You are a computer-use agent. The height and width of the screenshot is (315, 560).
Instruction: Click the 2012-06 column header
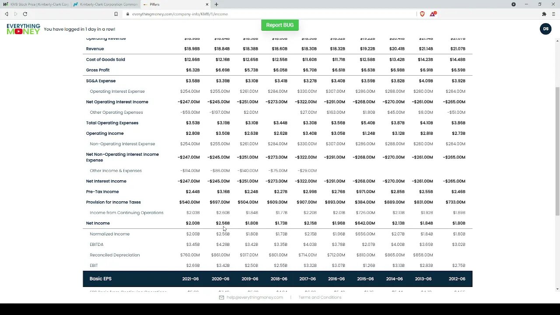pos(457,279)
